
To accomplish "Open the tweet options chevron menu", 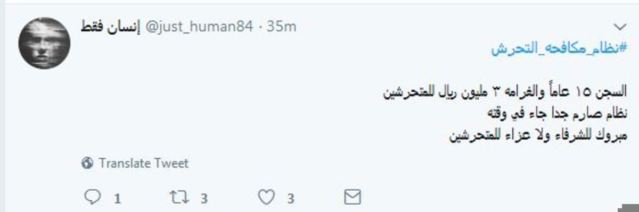I will [x=619, y=27].
